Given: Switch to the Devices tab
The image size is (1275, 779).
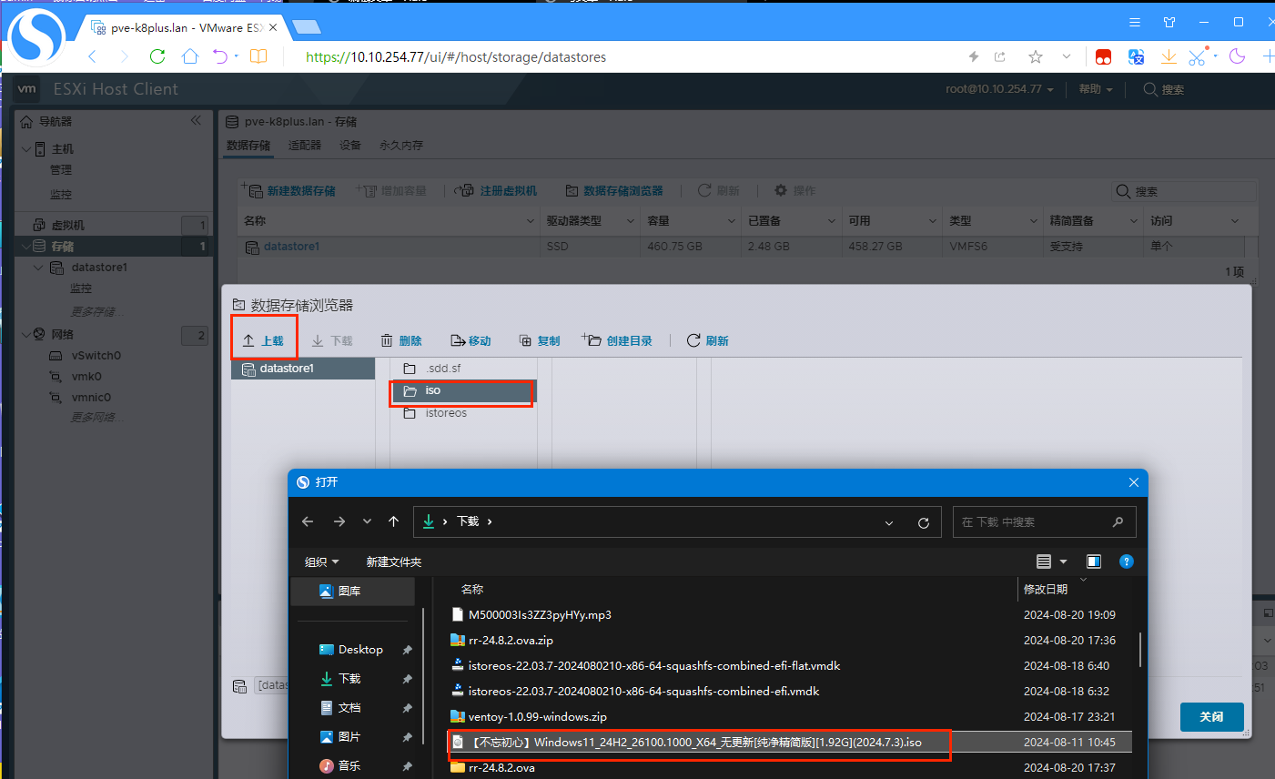Looking at the screenshot, I should 350,146.
